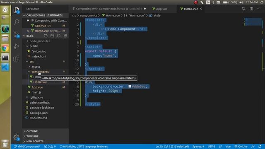Viewport: 265px width, 149px height.
Task: Change indentation via Spaces: 4
Action: 198,147
